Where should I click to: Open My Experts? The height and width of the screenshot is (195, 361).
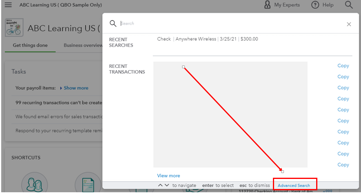(x=282, y=5)
